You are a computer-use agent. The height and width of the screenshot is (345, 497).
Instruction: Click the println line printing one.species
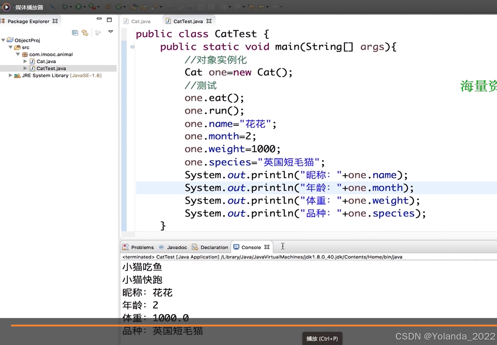tap(305, 213)
